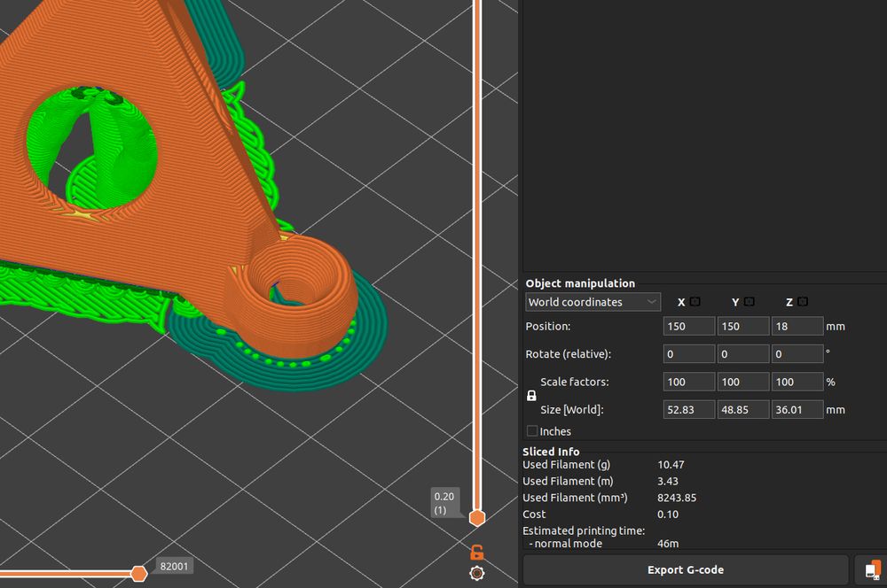Click the orange handle on the bottom slider

140,573
